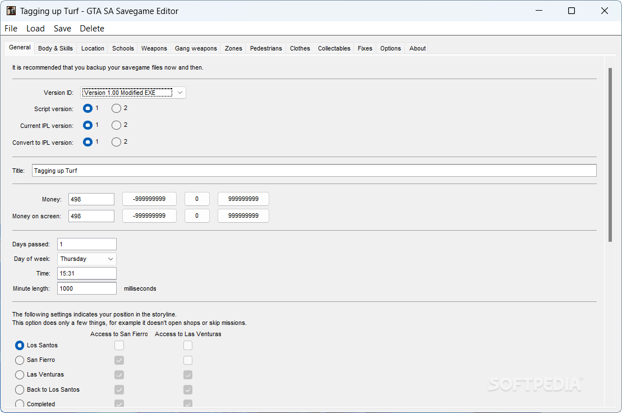Set Money on screen to 0

(x=197, y=216)
